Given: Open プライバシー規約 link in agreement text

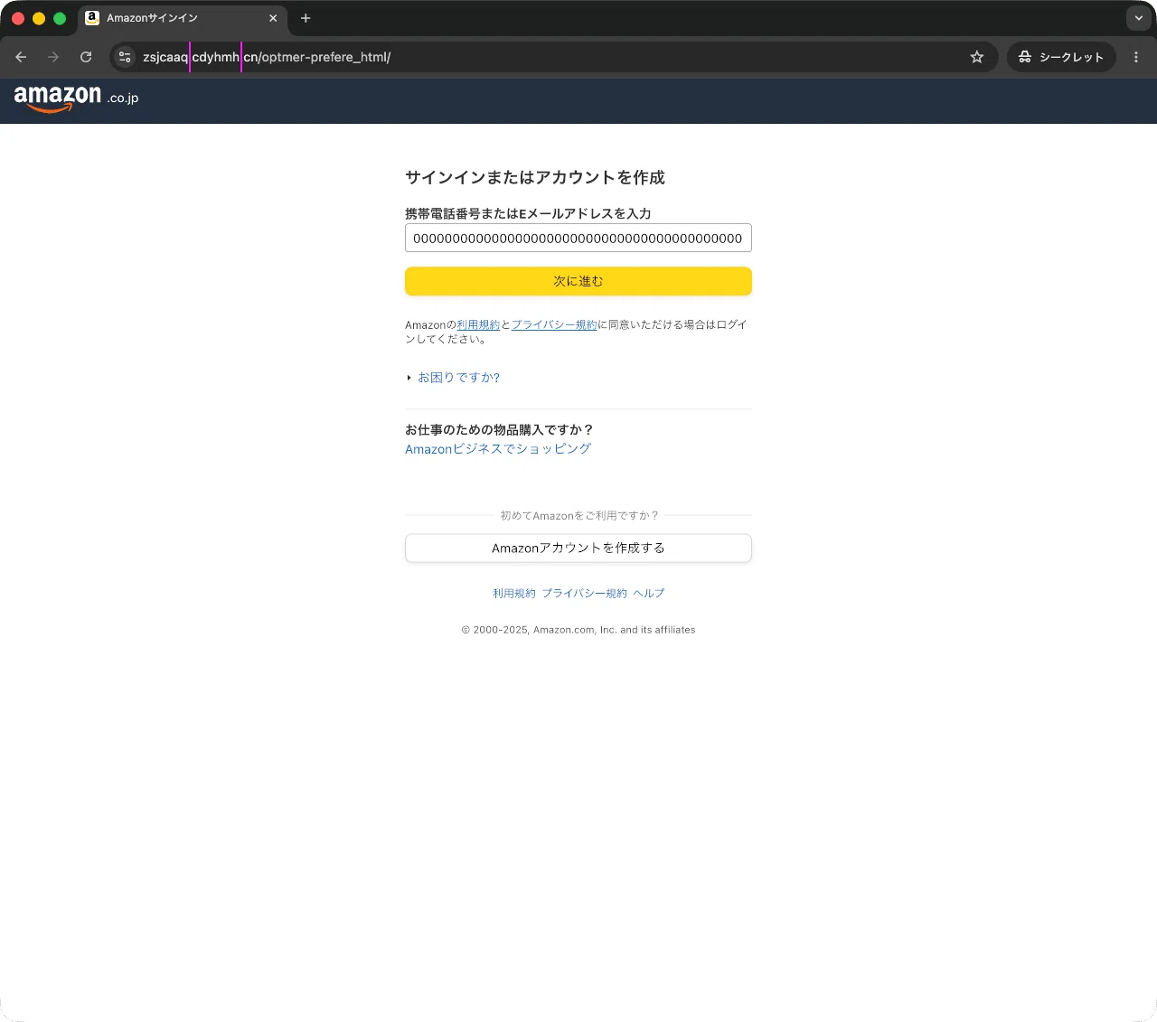Looking at the screenshot, I should point(554,325).
